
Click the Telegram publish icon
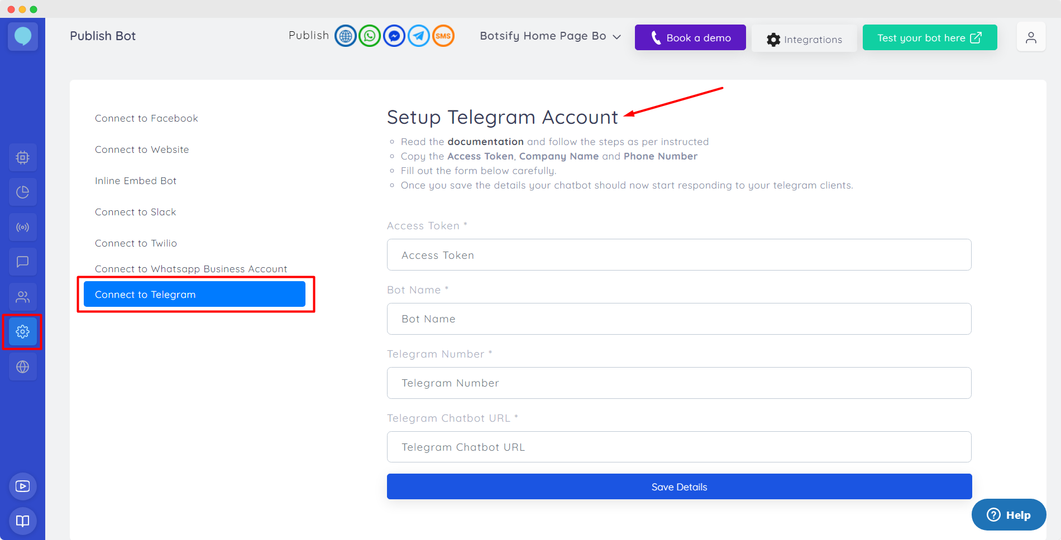click(x=419, y=36)
